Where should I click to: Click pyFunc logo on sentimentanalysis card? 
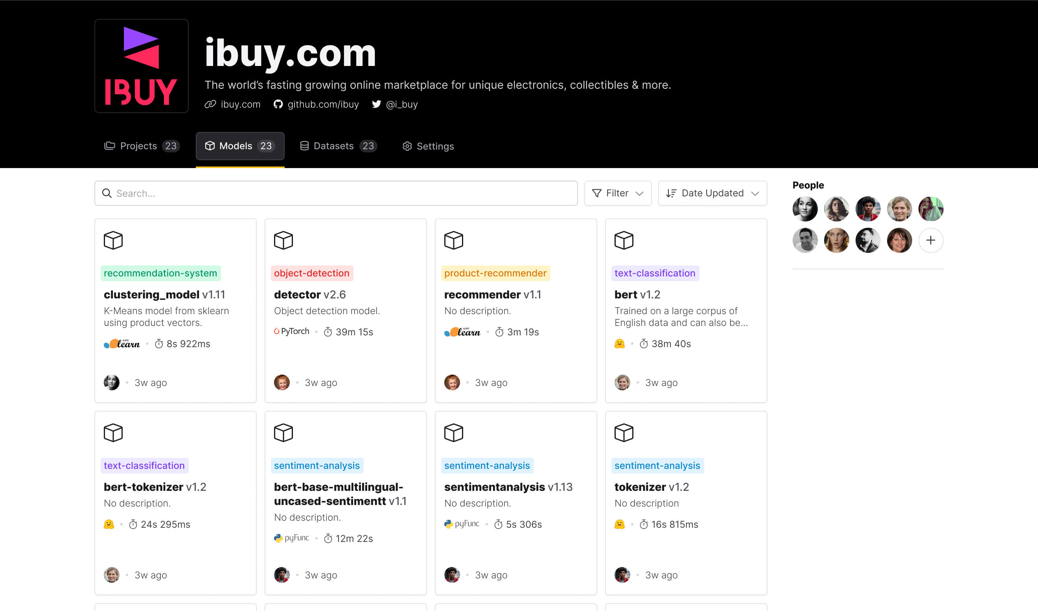462,524
